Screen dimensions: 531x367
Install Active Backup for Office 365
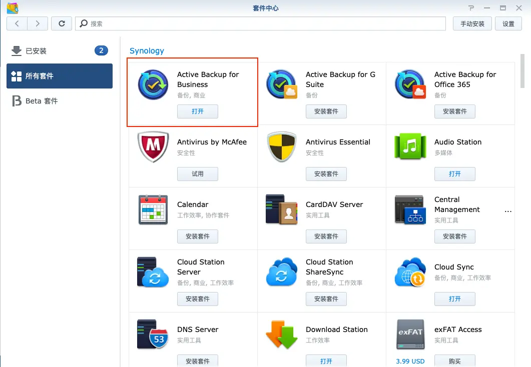click(455, 111)
